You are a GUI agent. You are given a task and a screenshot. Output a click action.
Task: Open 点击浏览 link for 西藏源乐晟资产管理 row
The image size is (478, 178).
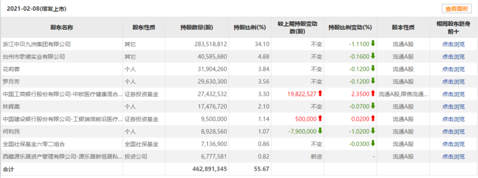click(453, 156)
